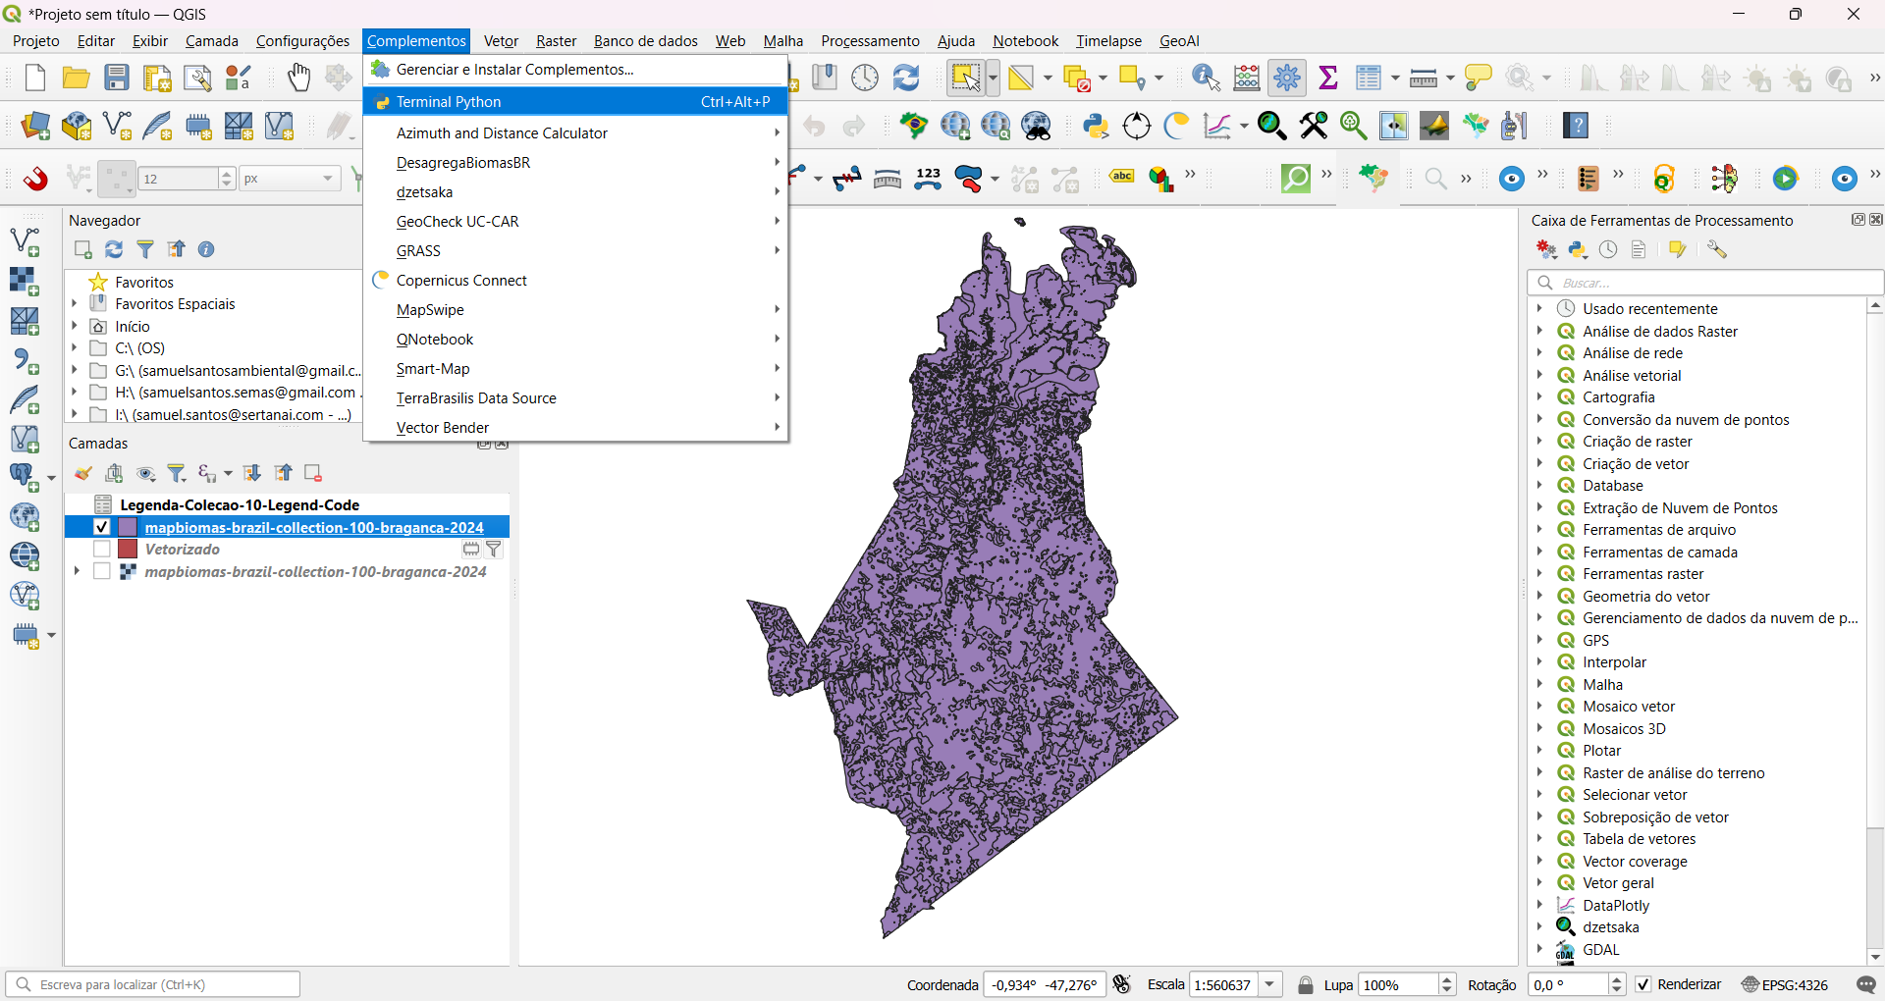1885x1001 pixels.
Task: Open the processing toolbox gear icon
Action: 1286,78
